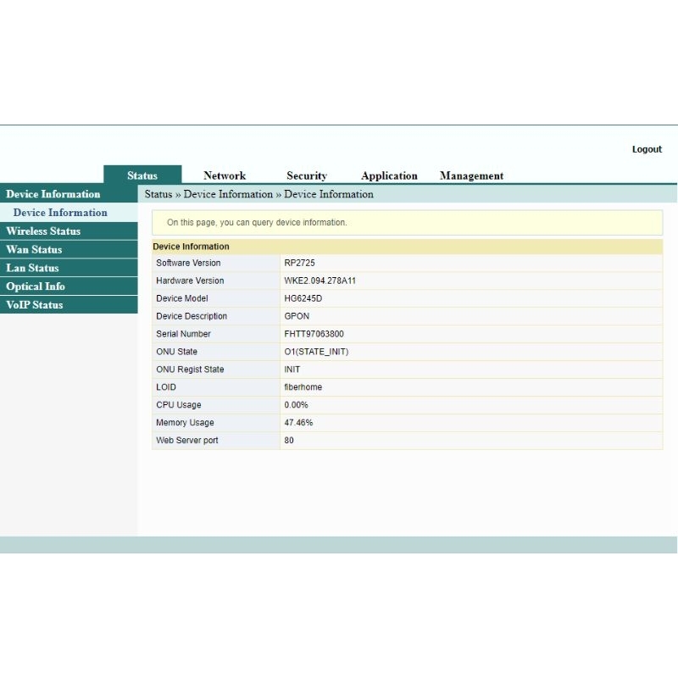The height and width of the screenshot is (678, 678).
Task: Expand the Lan Status sidebar section
Action: (x=32, y=268)
